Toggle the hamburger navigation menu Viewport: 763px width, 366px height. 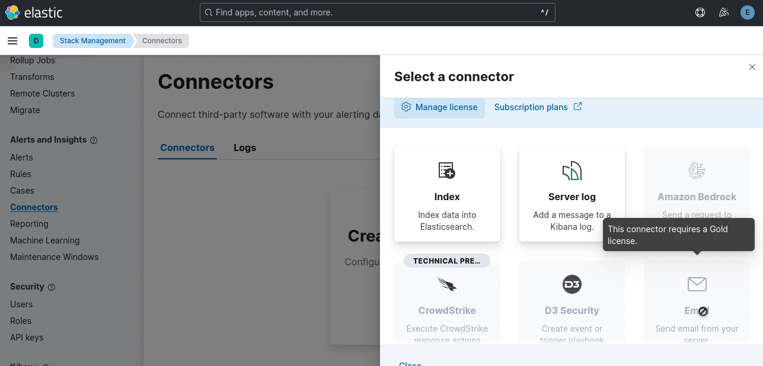12,41
